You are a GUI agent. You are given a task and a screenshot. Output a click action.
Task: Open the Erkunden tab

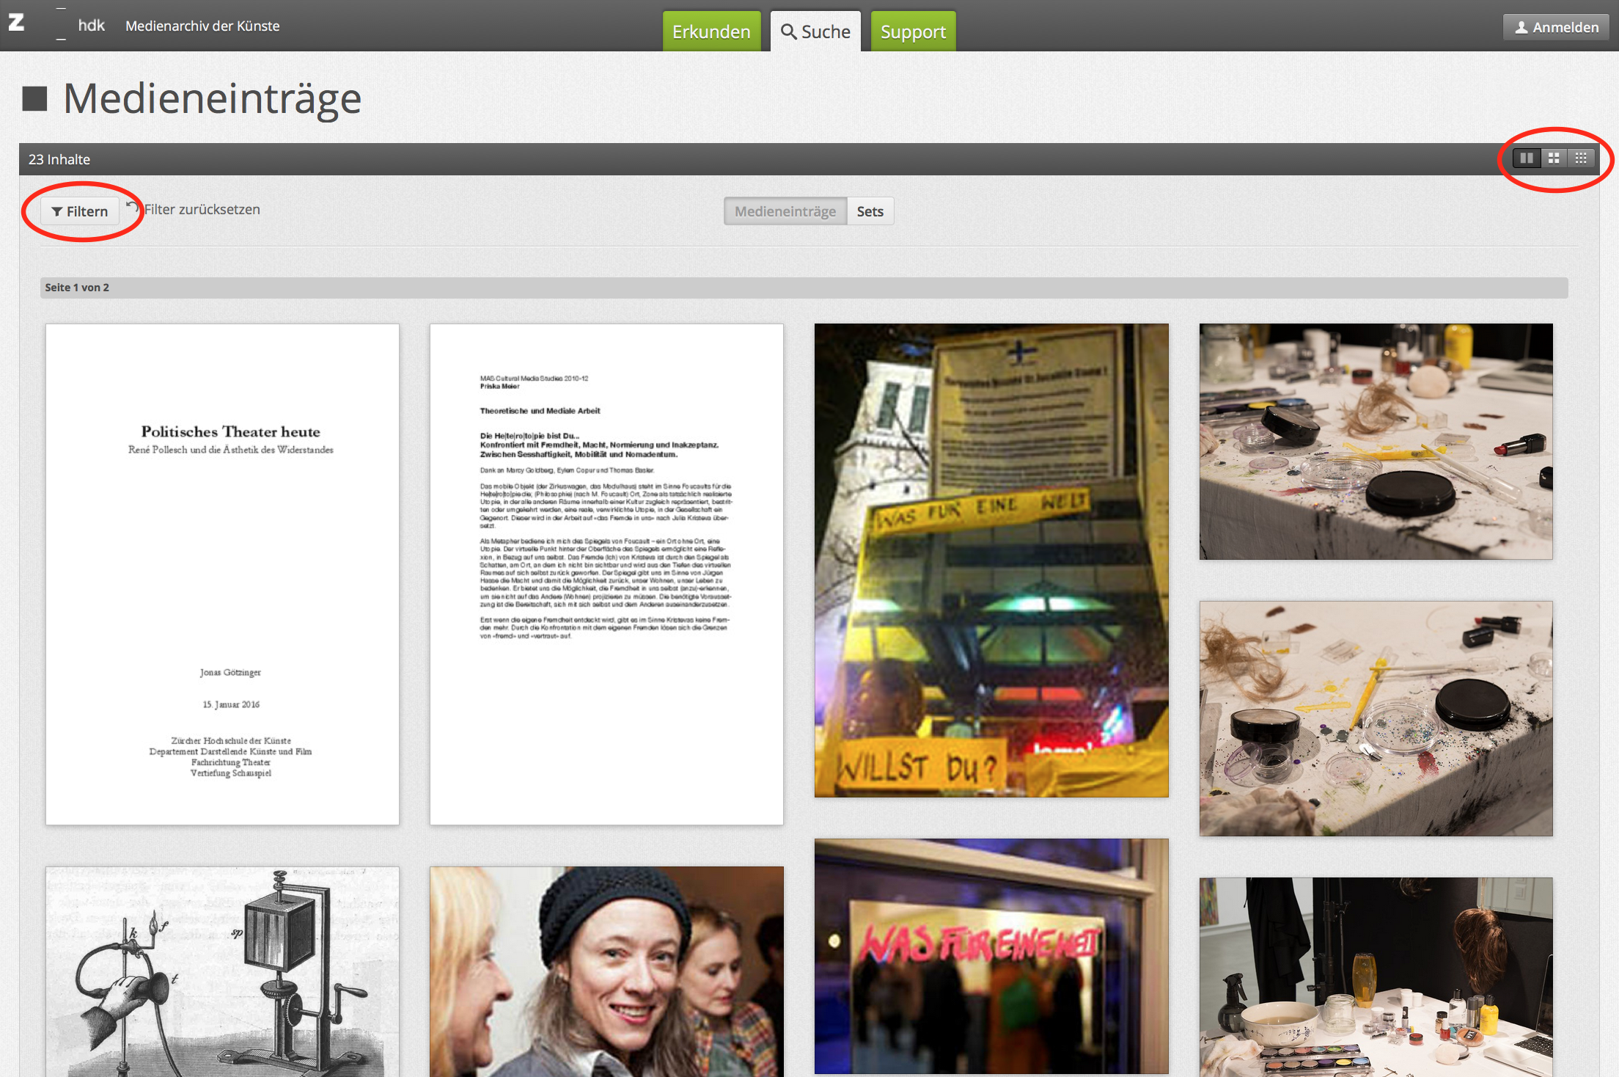point(711,32)
